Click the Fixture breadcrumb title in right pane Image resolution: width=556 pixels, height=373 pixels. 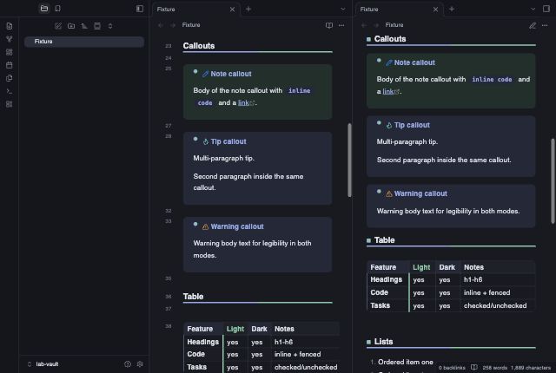[x=394, y=25]
